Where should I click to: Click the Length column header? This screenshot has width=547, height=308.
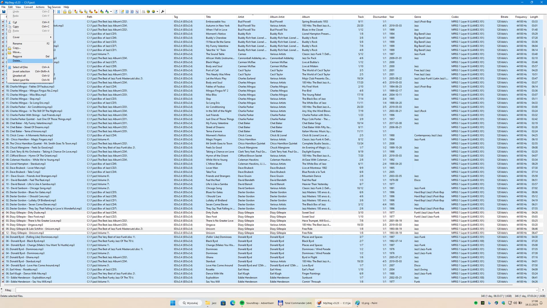click(x=534, y=17)
